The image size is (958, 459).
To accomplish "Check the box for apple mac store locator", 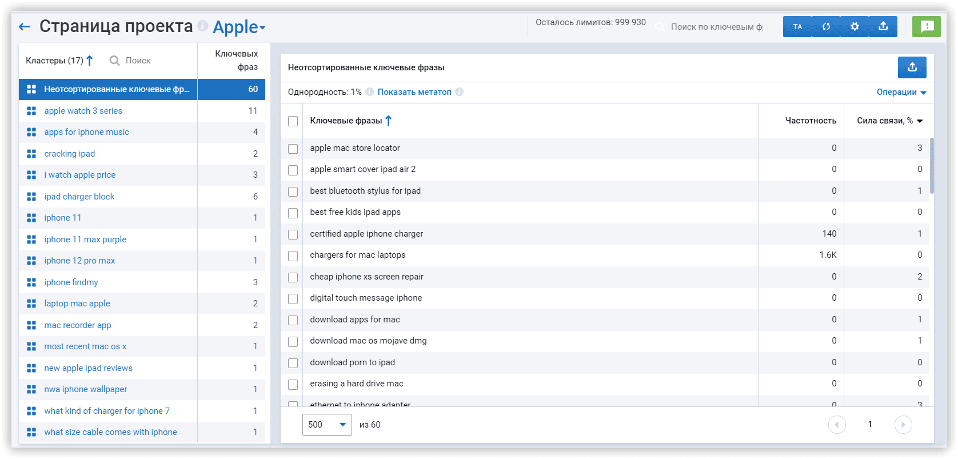I will tap(293, 149).
